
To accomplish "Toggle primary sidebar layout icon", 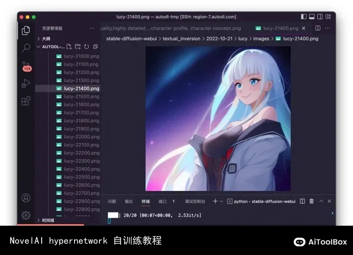I will coord(303,17).
